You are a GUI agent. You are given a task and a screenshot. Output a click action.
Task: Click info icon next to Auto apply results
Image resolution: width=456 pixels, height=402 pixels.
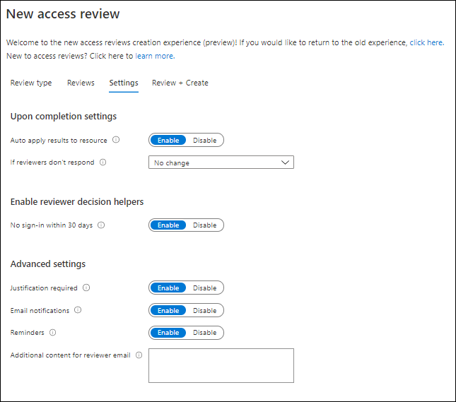116,140
